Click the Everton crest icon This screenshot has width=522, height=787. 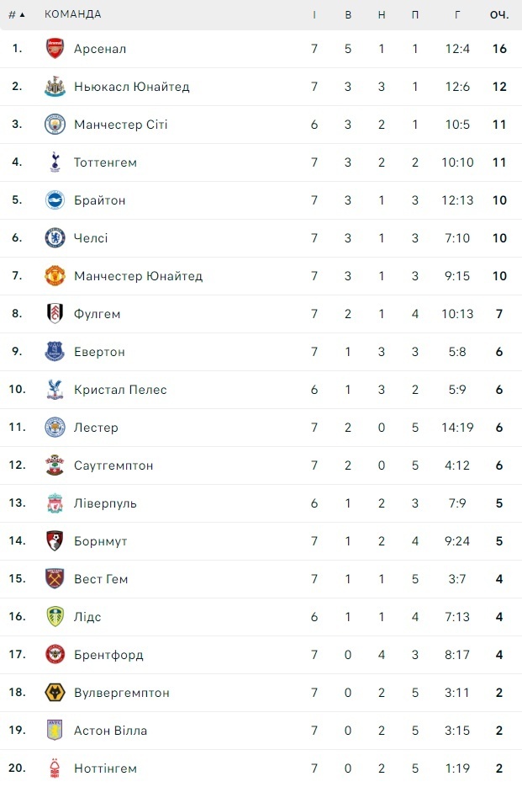tap(55, 352)
